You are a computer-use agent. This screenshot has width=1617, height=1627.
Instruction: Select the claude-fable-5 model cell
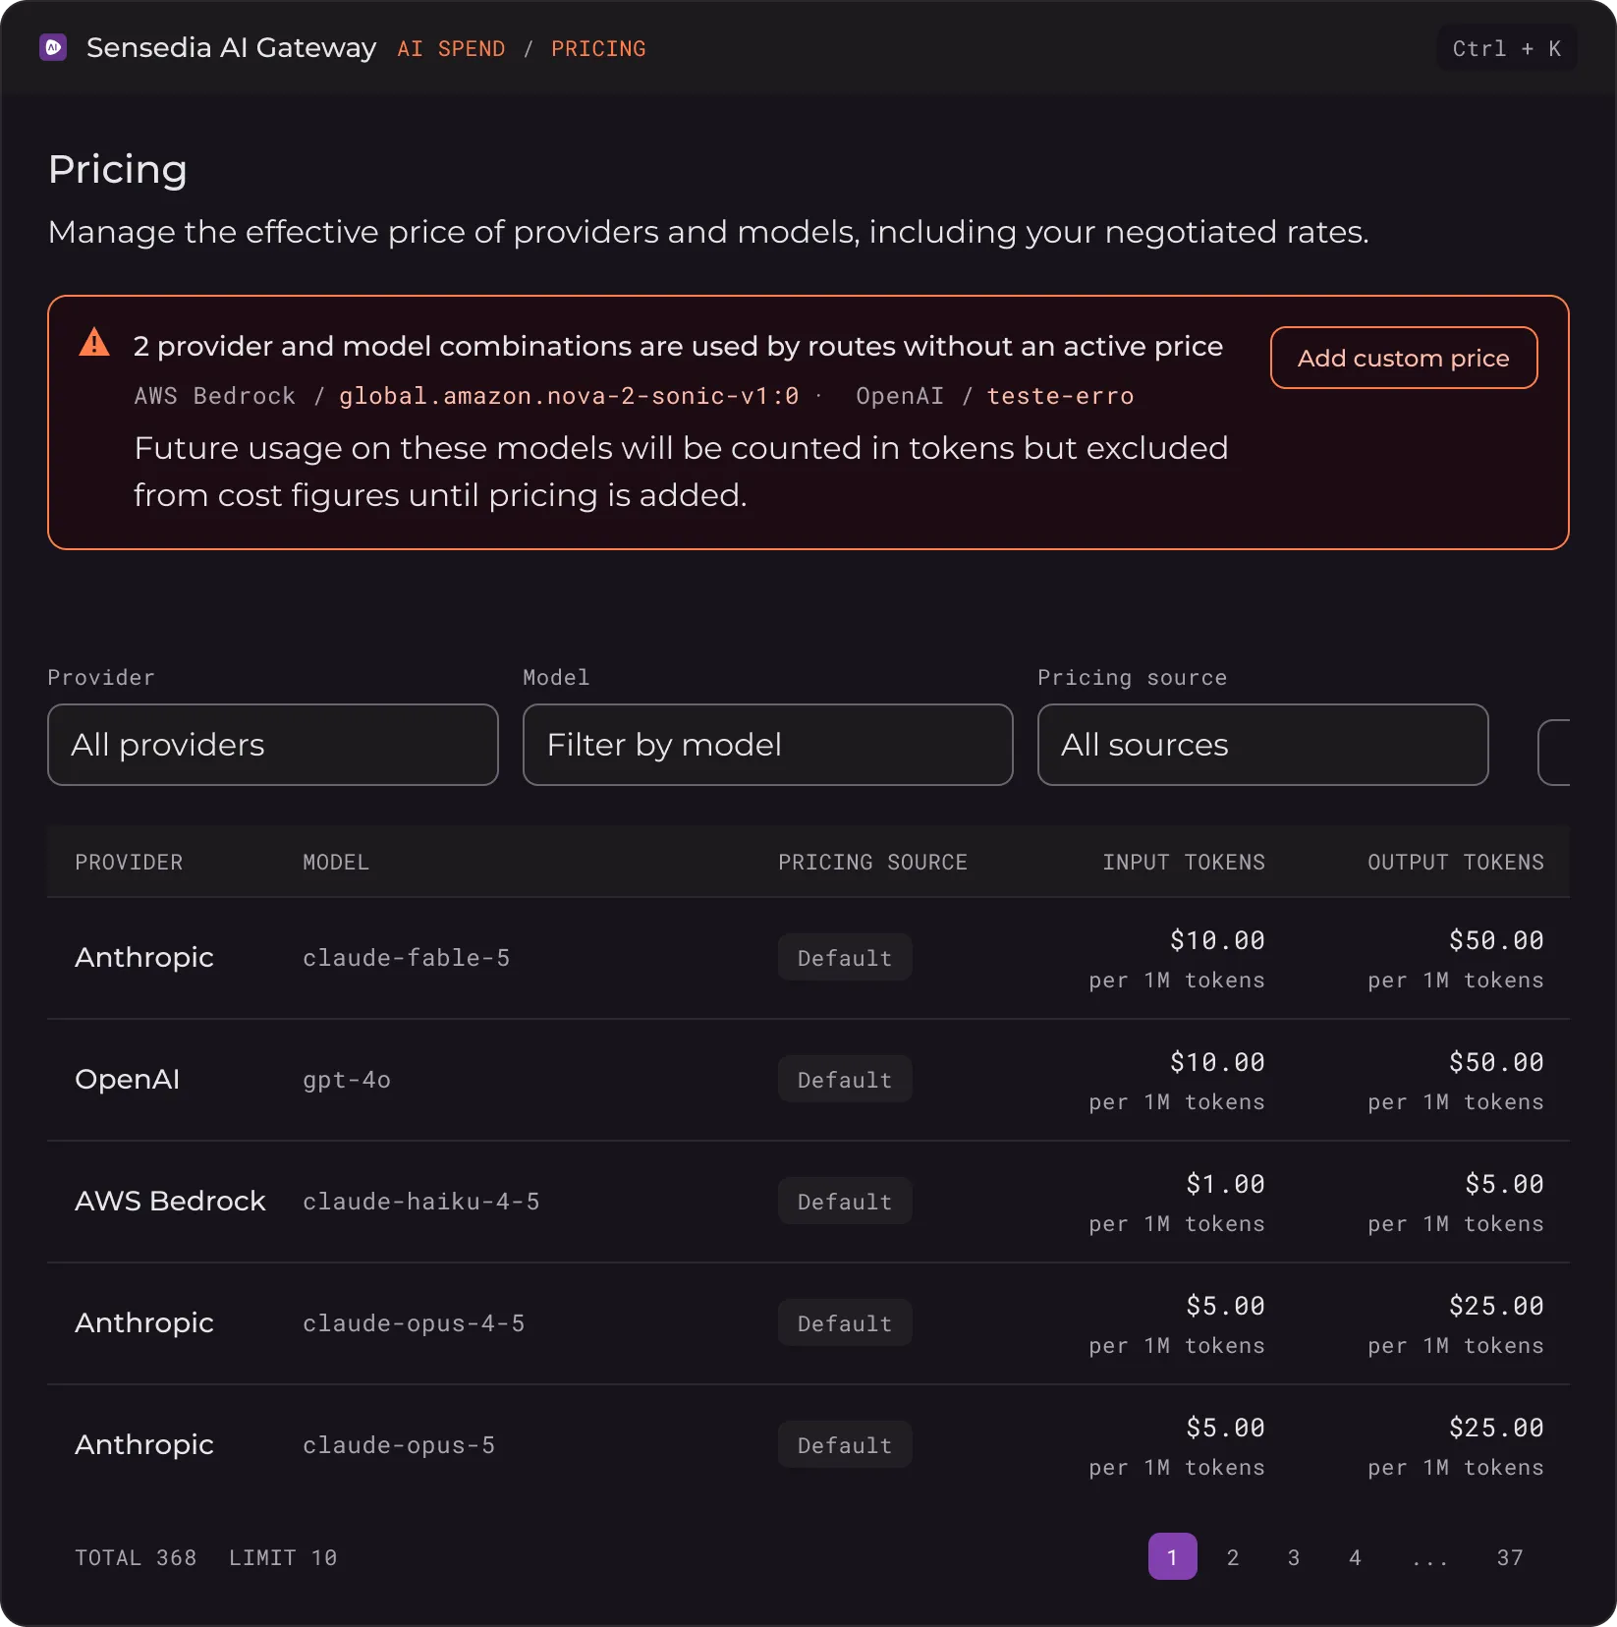(x=406, y=958)
